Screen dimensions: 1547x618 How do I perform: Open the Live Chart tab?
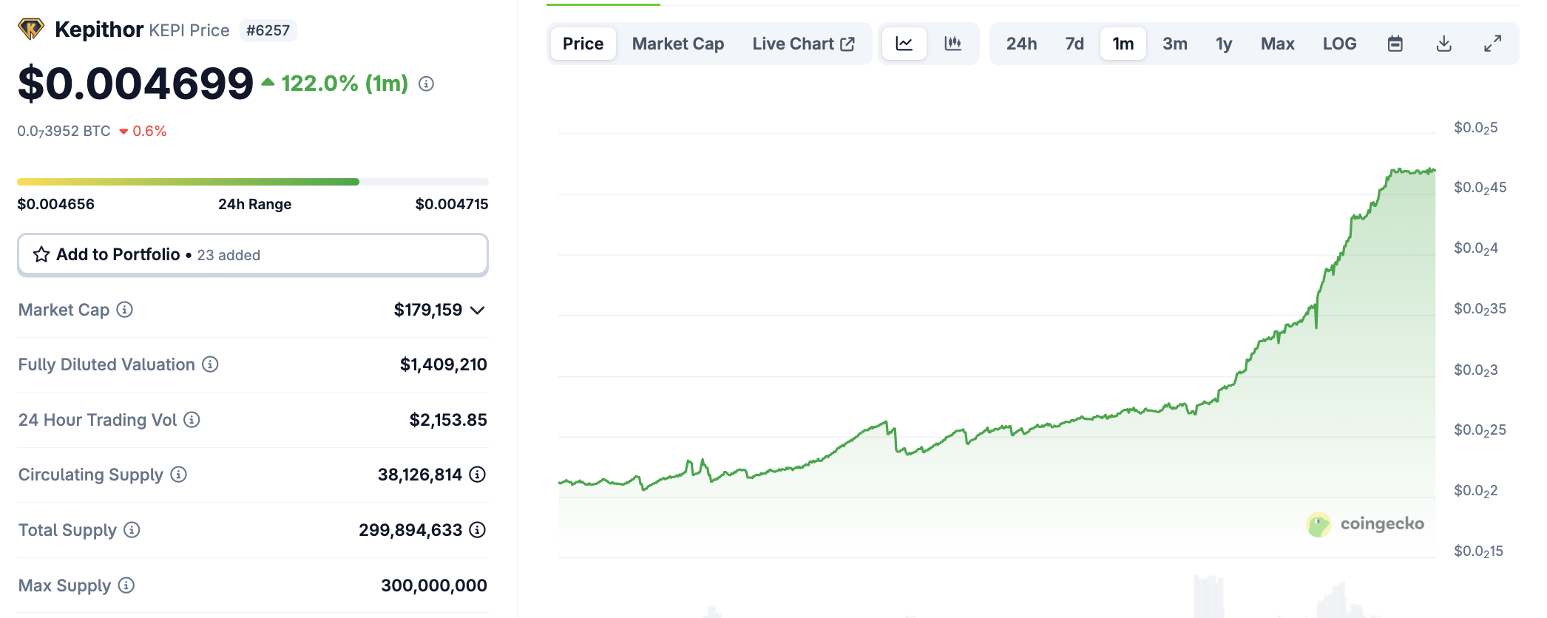tap(804, 44)
